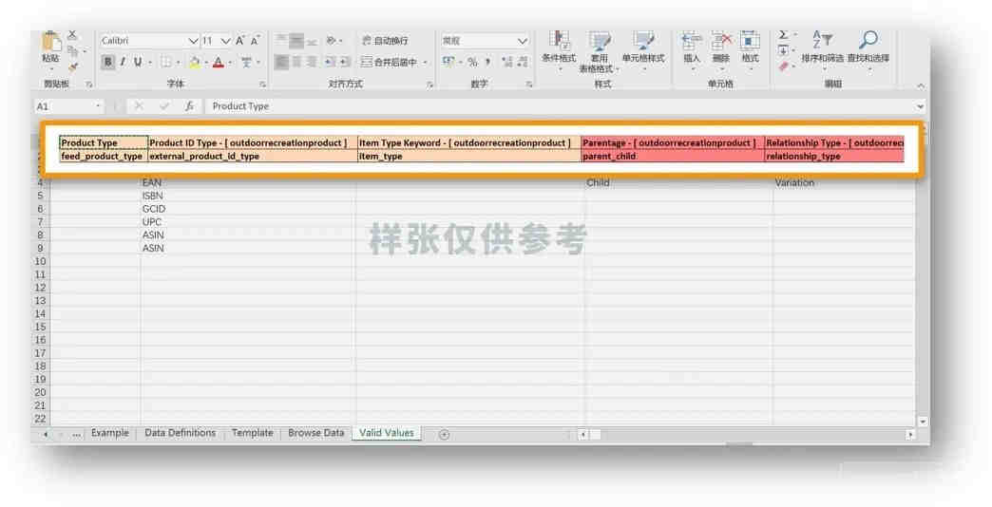The height and width of the screenshot is (507, 992).
Task: Switch to the Browse Data sheet tab
Action: 315,433
